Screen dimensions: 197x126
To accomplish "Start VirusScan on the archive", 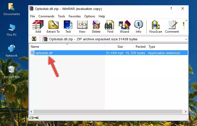I will pos(155,27).
